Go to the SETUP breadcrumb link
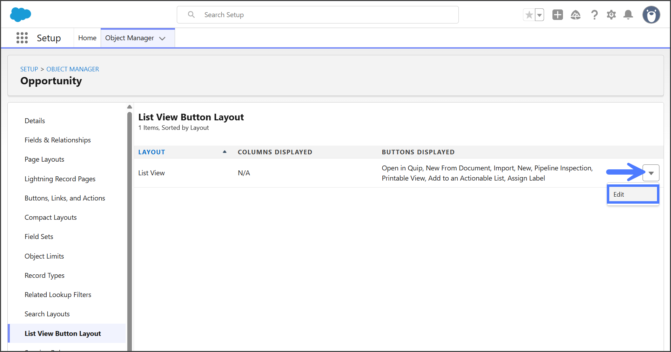The width and height of the screenshot is (671, 352). [29, 69]
